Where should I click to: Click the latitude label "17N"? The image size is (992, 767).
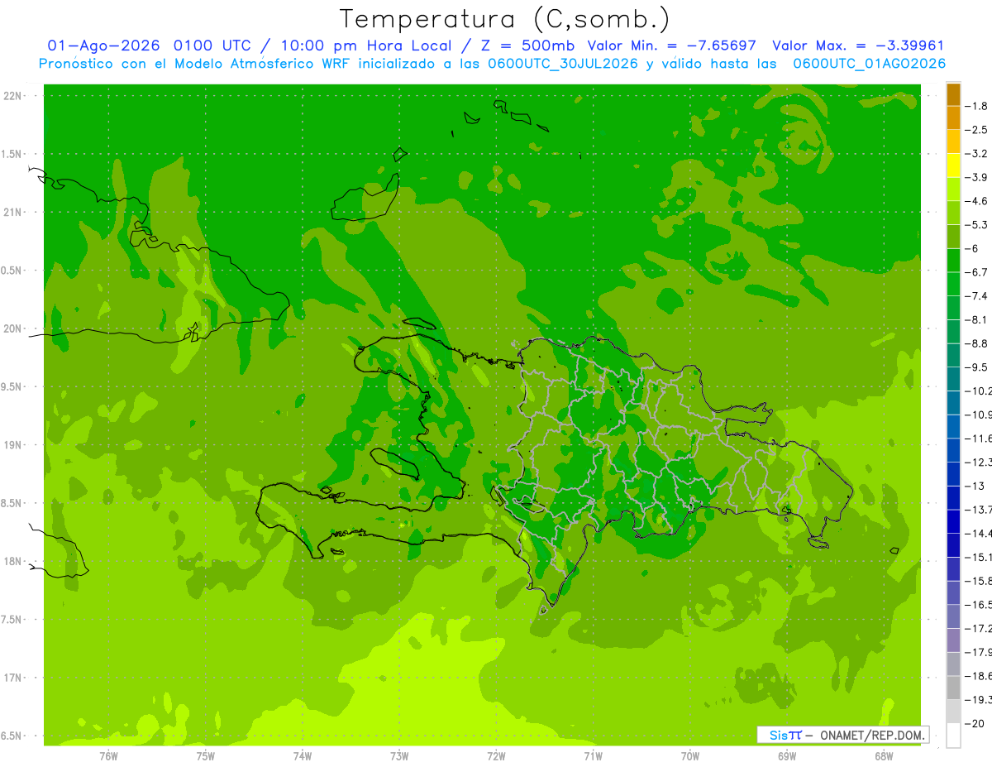pyautogui.click(x=13, y=678)
